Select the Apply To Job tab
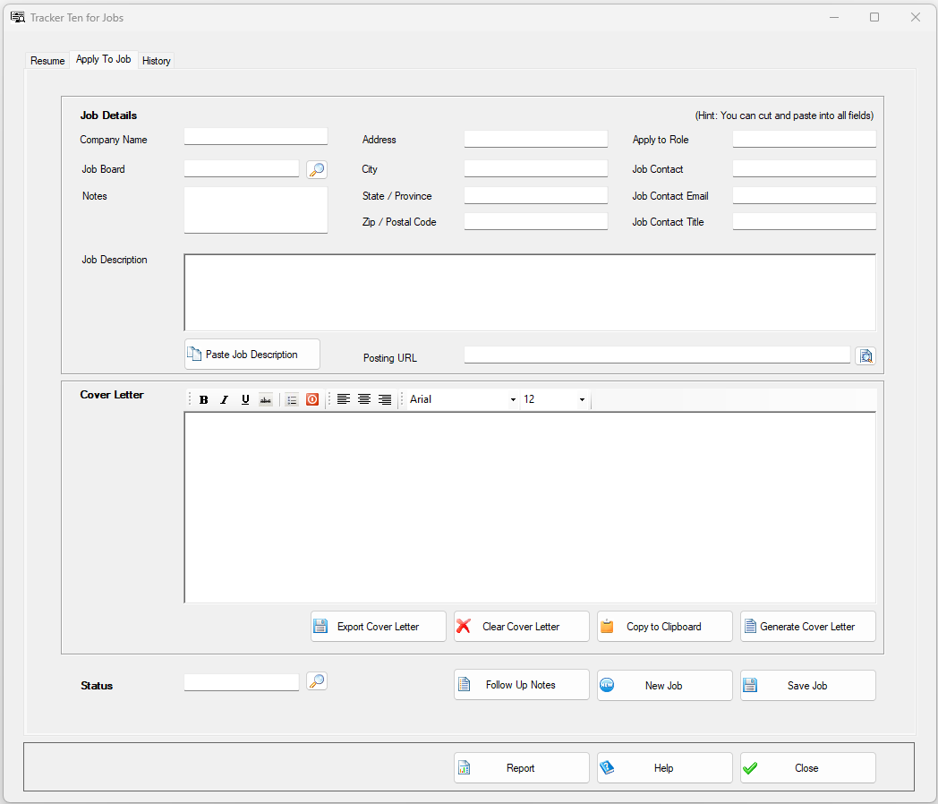Image resolution: width=938 pixels, height=804 pixels. coord(104,59)
